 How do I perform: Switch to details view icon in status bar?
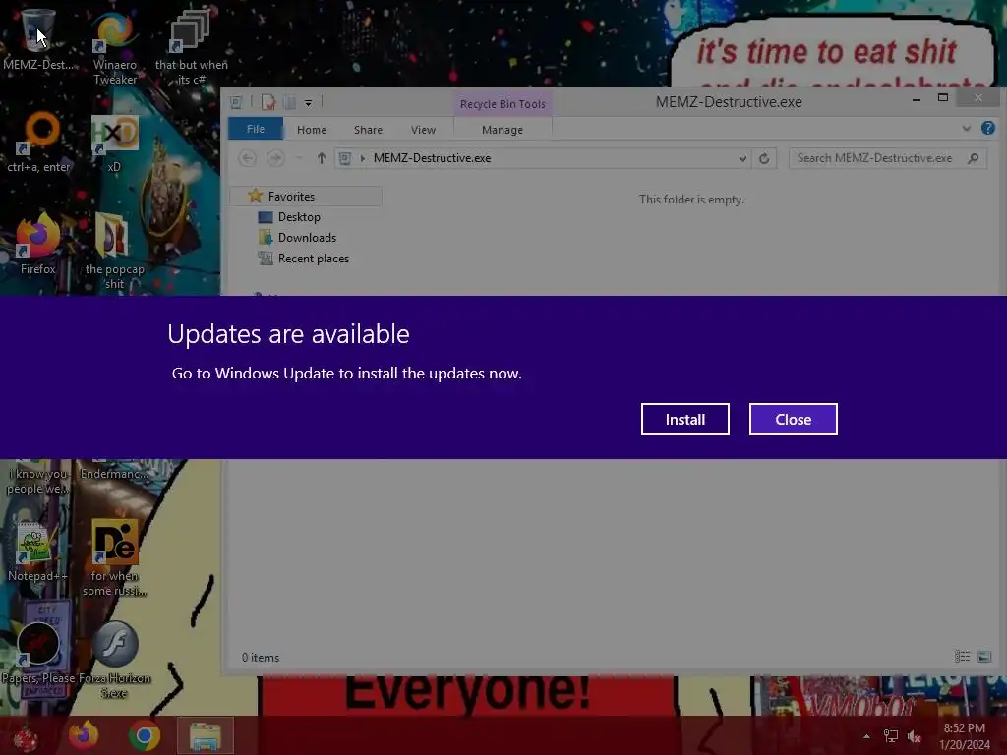[962, 656]
